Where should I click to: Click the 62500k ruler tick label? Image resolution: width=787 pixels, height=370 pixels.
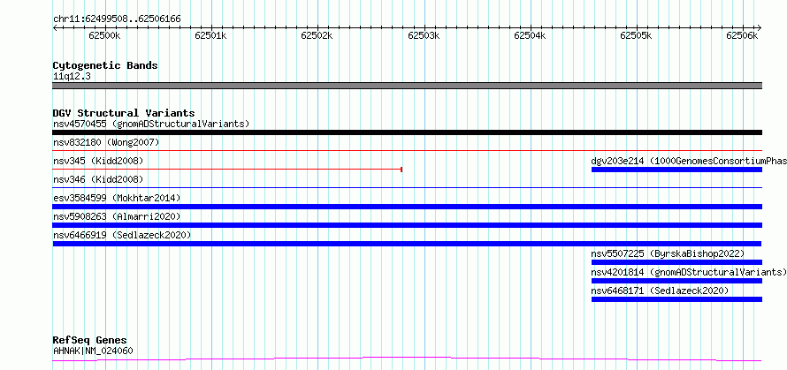point(104,35)
